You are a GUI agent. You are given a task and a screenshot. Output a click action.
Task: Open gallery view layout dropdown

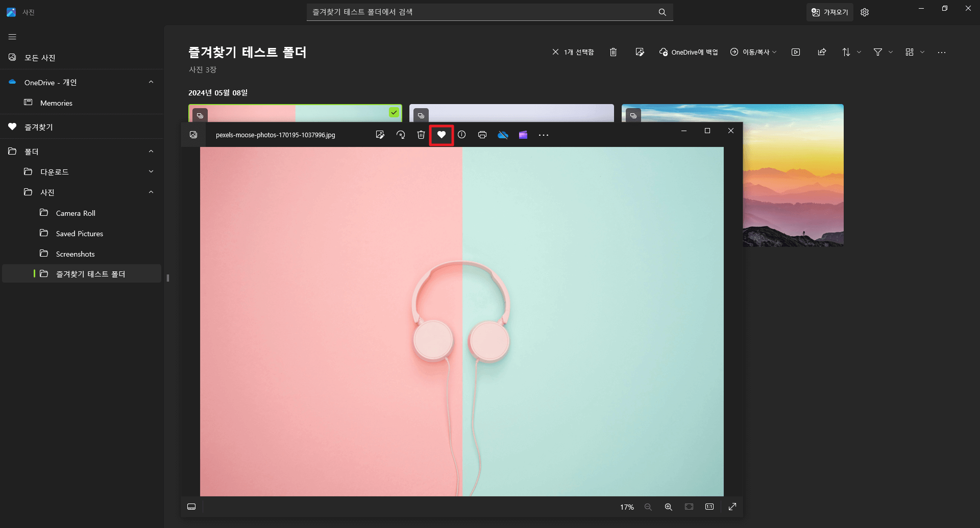click(915, 52)
